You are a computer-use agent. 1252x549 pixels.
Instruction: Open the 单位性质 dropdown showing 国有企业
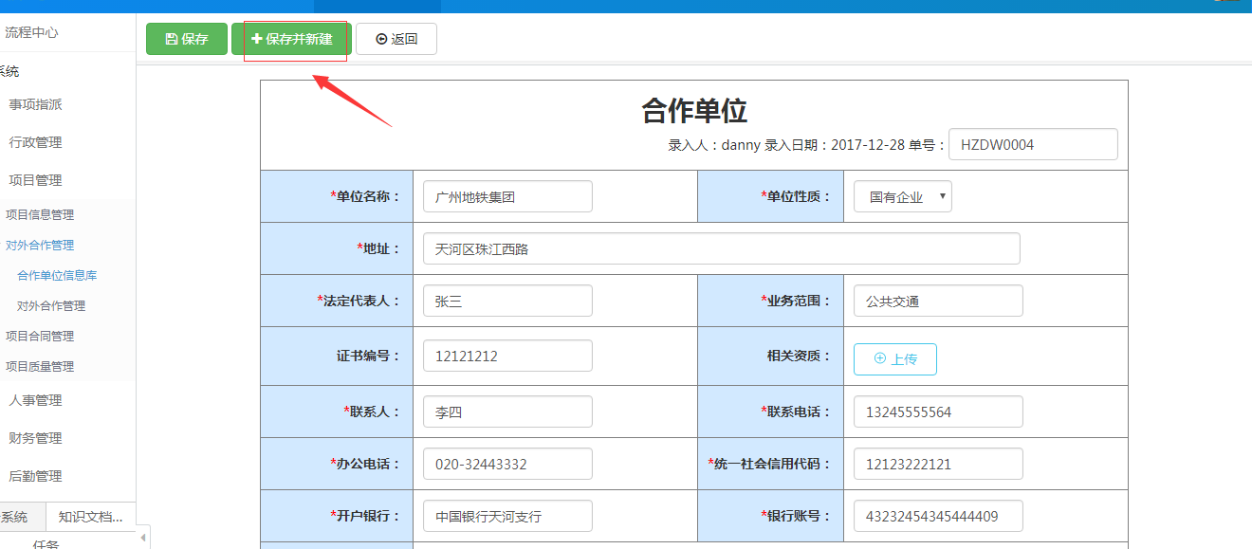point(902,197)
